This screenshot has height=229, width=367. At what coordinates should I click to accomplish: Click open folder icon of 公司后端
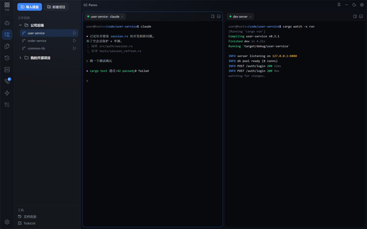(x=26, y=25)
